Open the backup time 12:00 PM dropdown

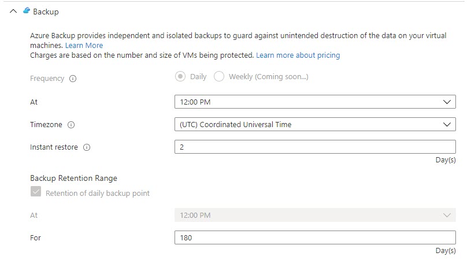coord(315,102)
